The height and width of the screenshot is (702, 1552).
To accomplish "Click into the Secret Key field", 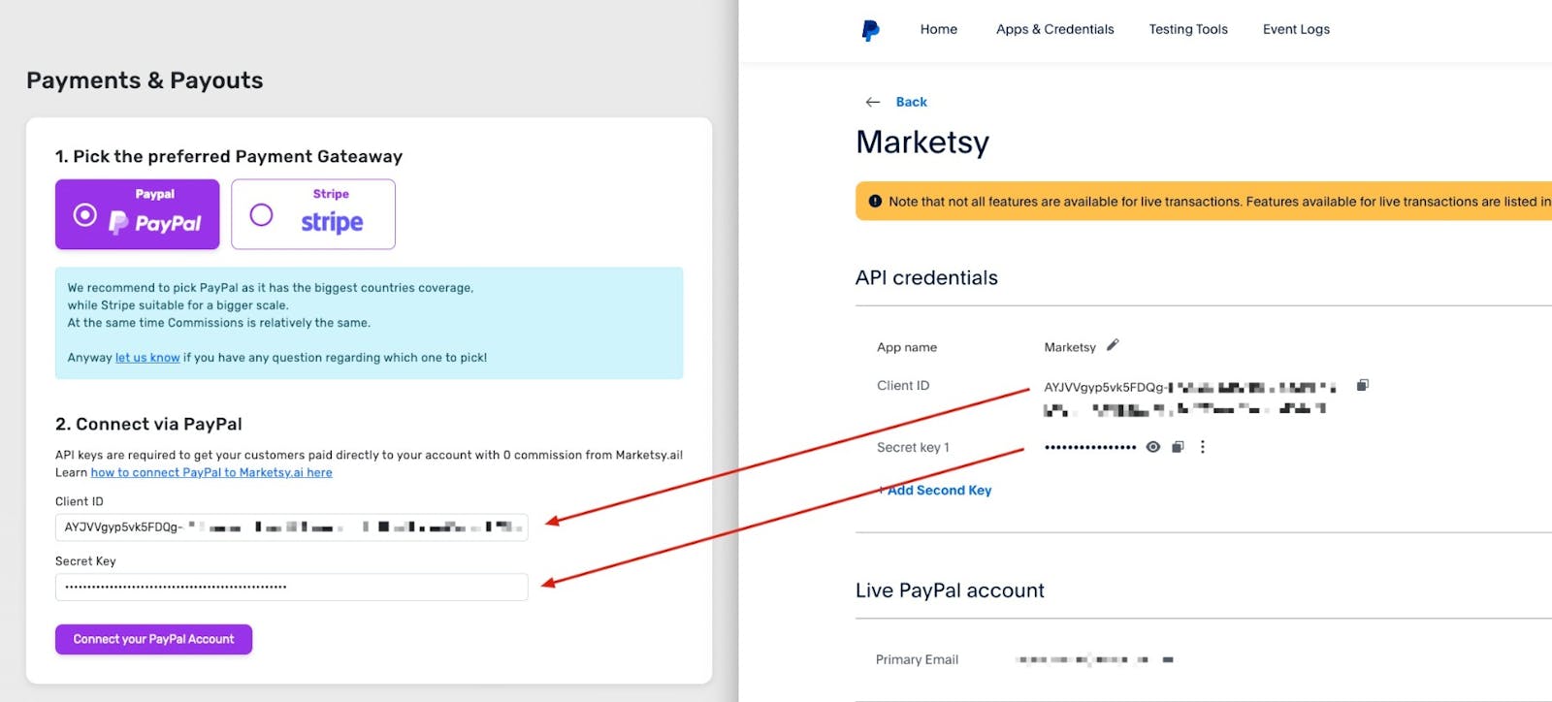I will 291,587.
